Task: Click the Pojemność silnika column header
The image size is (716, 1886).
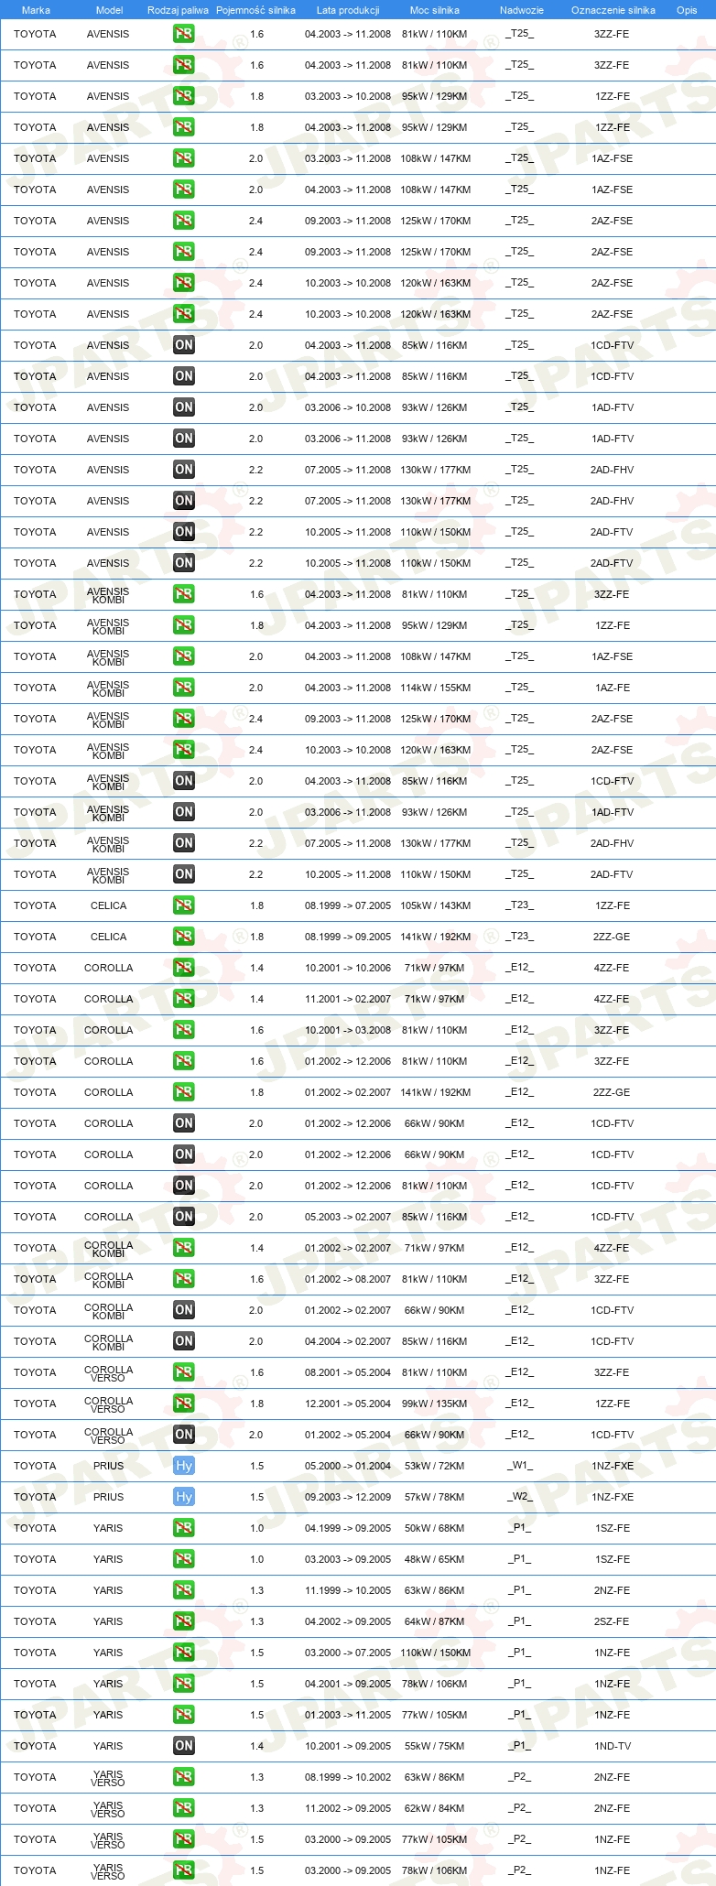Action: (255, 10)
